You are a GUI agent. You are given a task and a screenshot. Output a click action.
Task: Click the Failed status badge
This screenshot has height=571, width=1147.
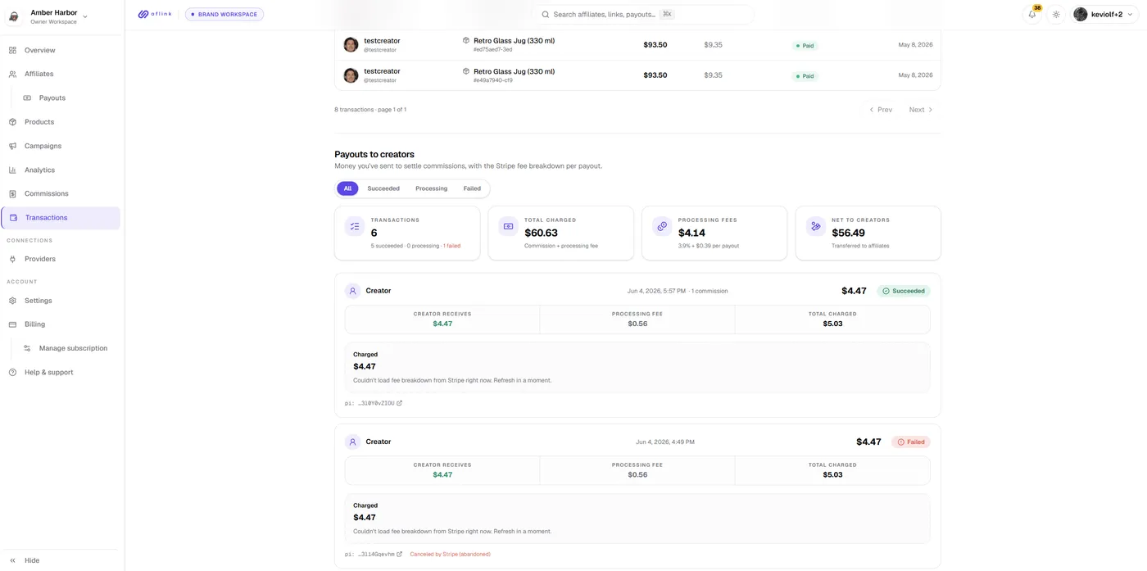click(911, 442)
